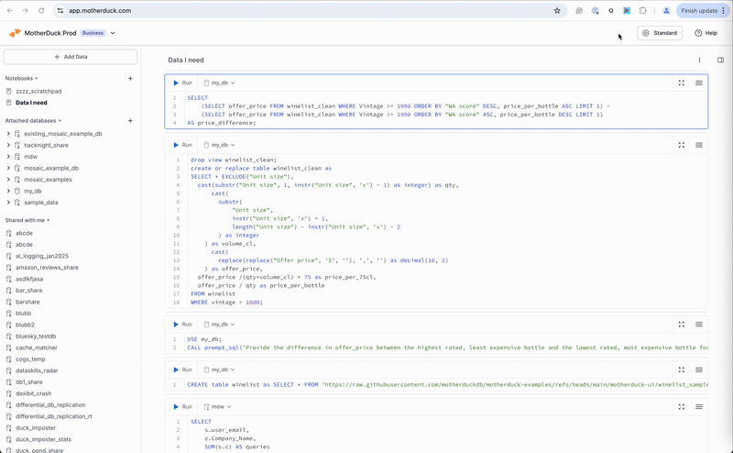
Task: Open the zzzz_scratchpad notebook
Action: (x=37, y=92)
